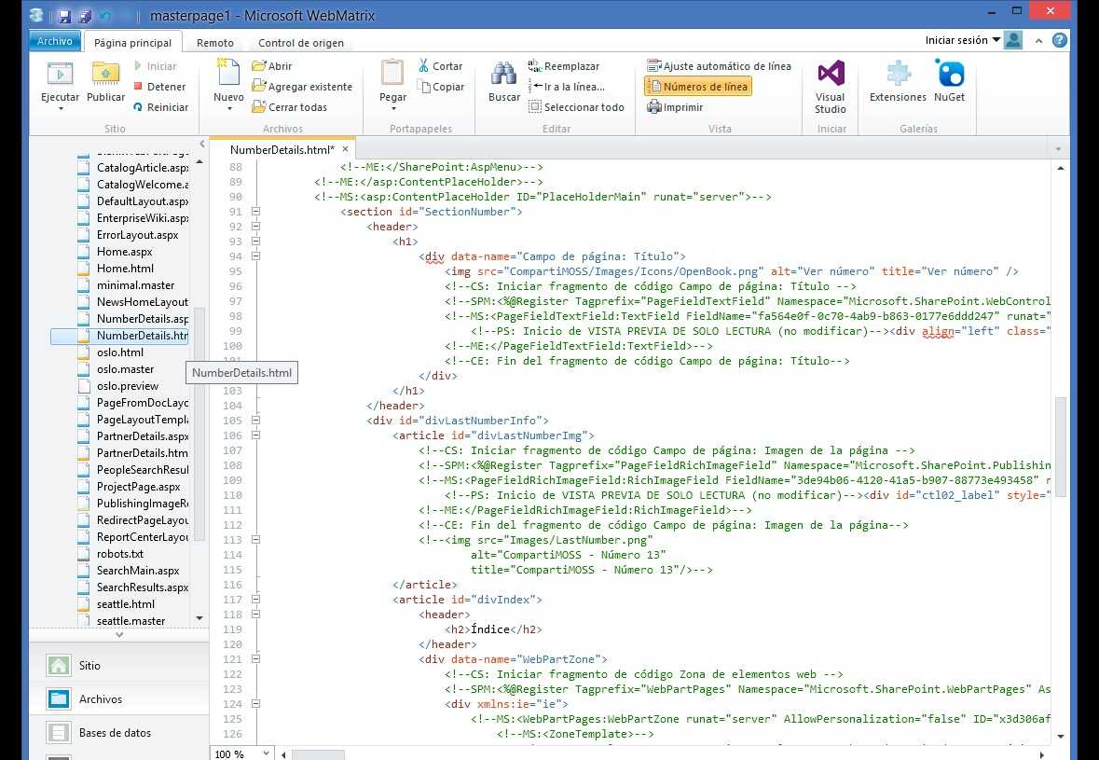Open the Extensiones gallery
Viewport: 1099px width, 760px height.
[x=898, y=81]
